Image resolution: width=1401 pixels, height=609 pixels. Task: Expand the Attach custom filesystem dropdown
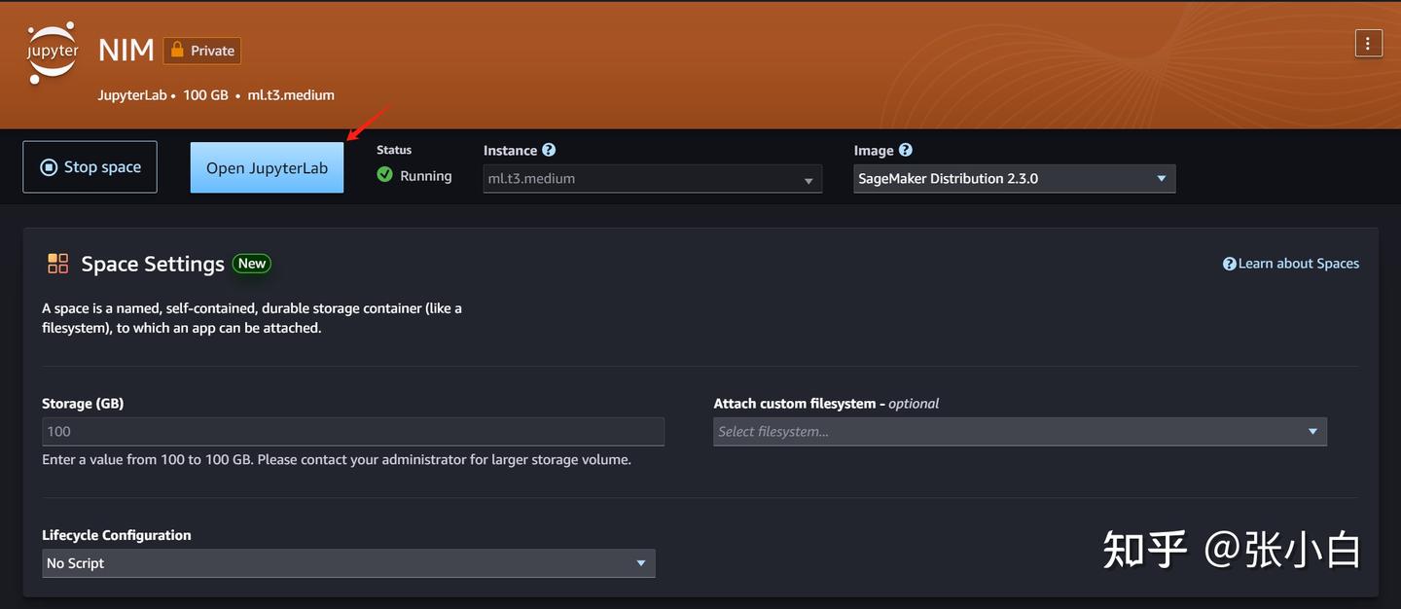(1020, 432)
